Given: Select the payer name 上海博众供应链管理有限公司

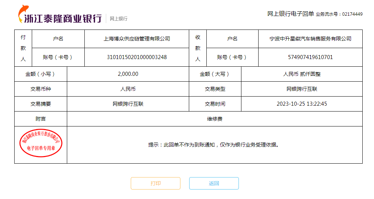Looking at the screenshot, I should [x=137, y=39].
